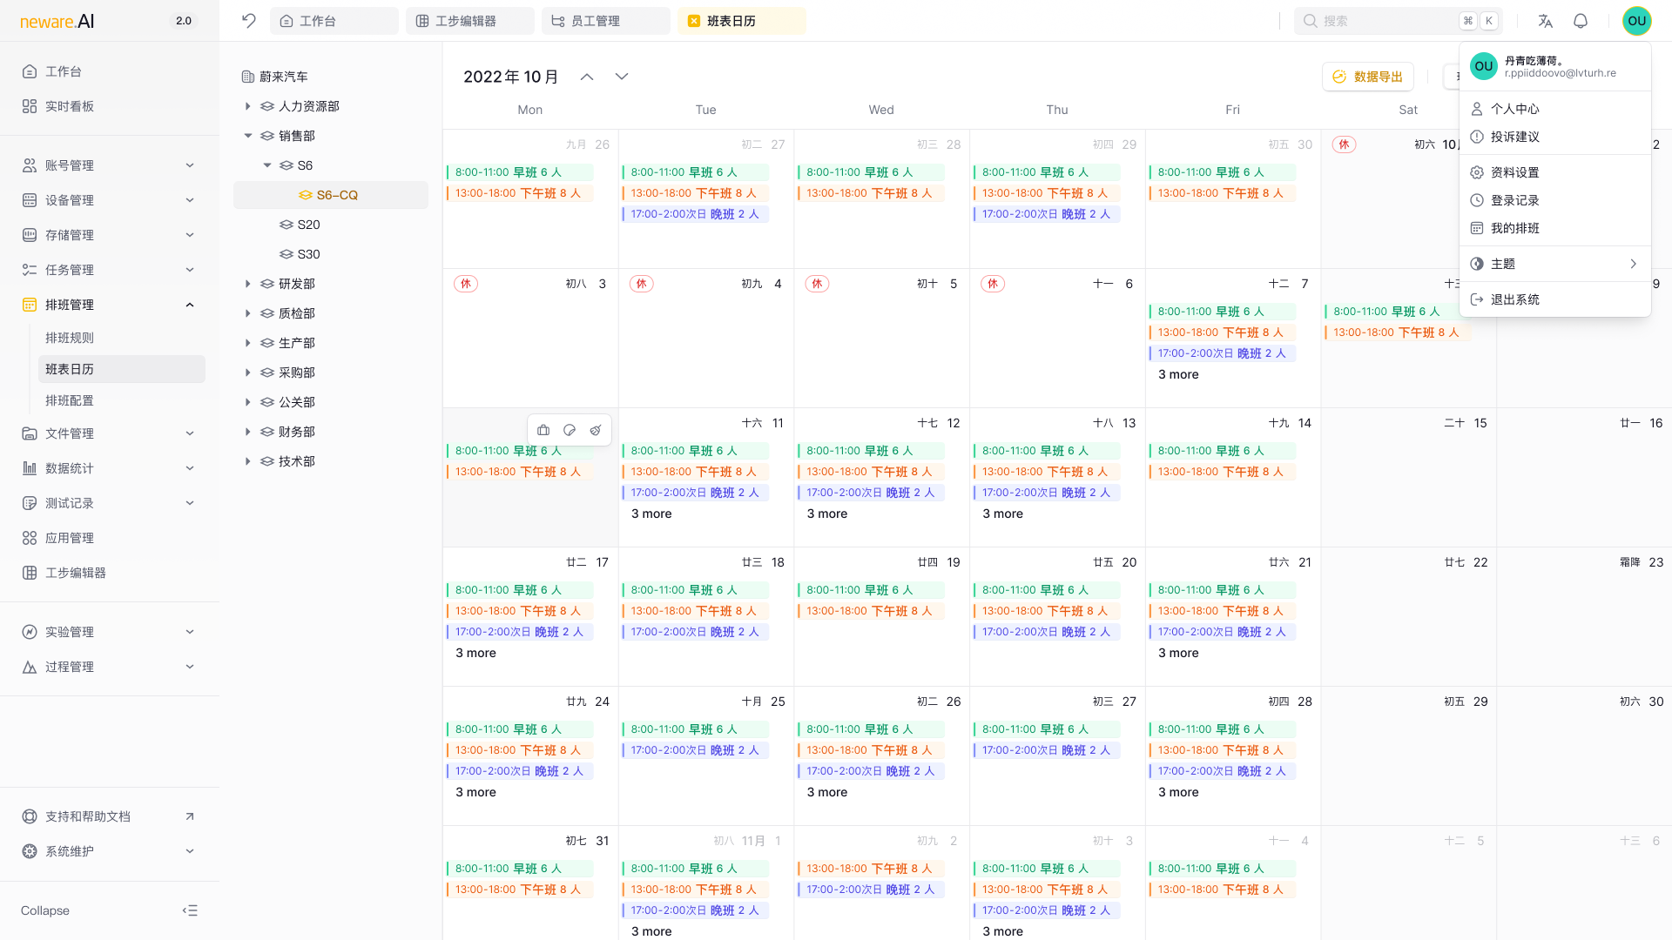
Task: Open 排班配置 submenu item
Action: click(122, 400)
